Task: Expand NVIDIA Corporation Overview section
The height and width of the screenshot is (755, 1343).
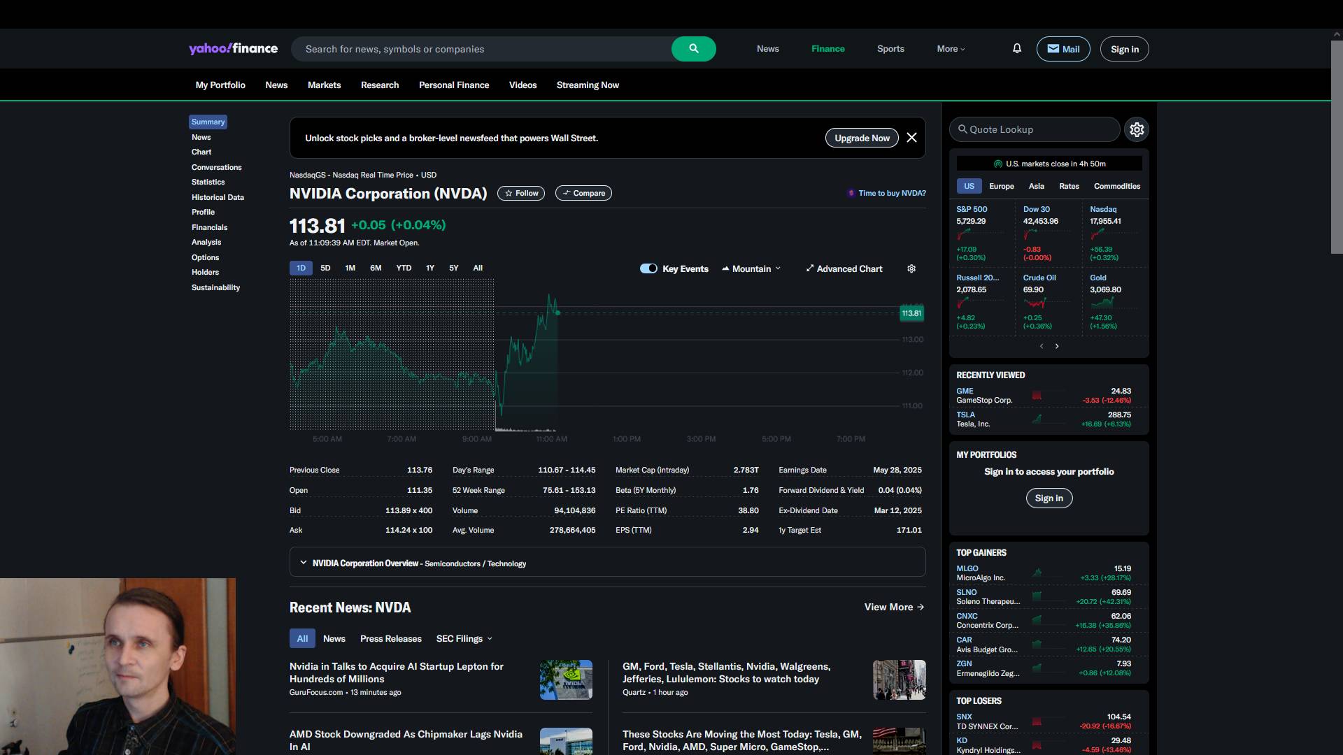Action: pos(304,563)
